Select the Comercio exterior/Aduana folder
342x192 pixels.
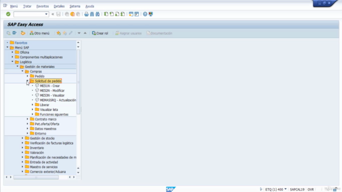[x=48, y=172]
